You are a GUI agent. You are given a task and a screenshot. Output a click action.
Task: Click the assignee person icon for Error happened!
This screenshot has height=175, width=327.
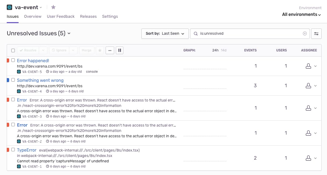tap(308, 66)
